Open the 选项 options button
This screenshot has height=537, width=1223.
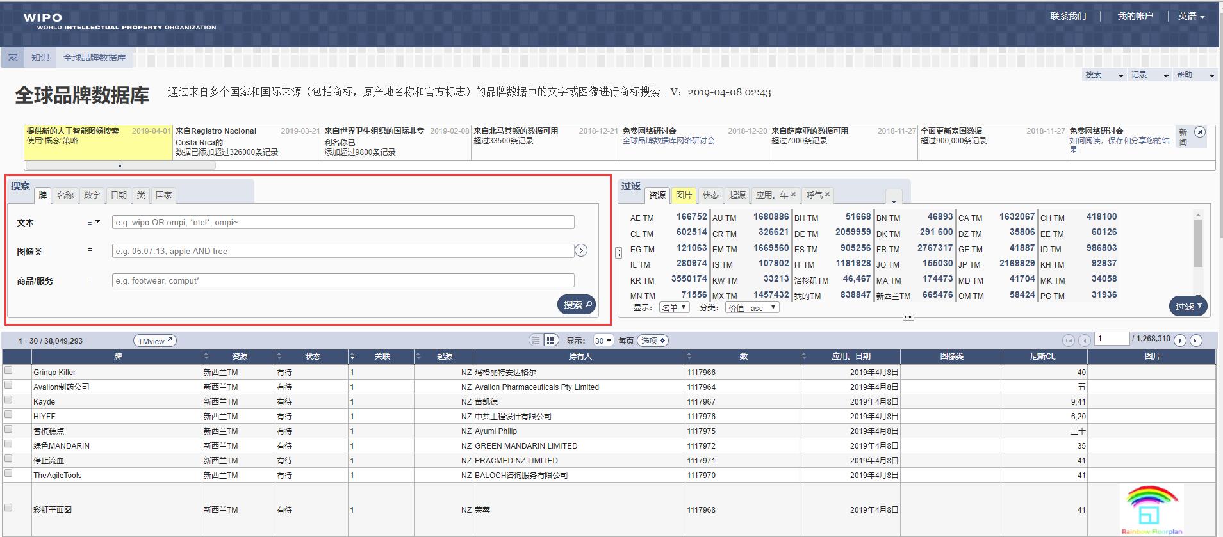(653, 341)
